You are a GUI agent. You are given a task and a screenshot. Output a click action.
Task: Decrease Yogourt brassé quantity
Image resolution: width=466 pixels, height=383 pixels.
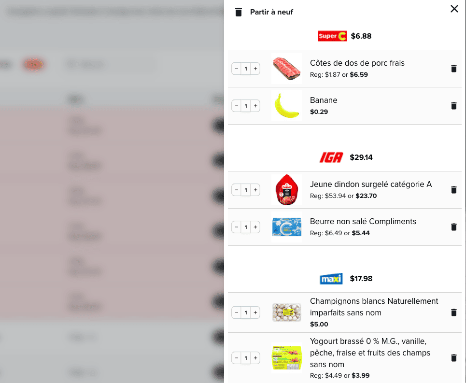[x=237, y=358]
